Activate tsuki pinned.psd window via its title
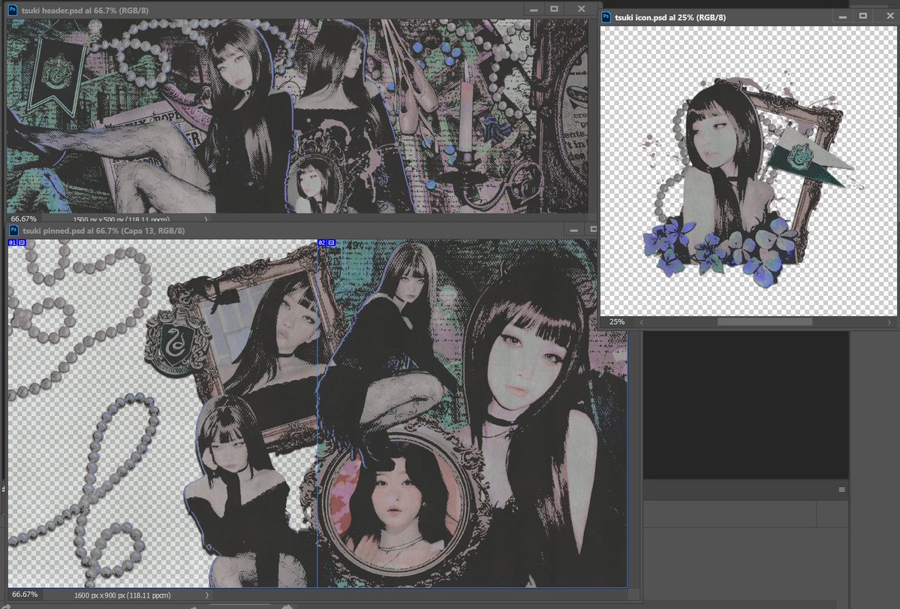 click(104, 231)
